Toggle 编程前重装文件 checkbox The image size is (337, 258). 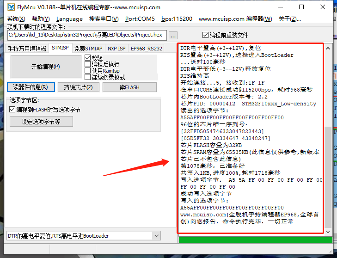[205, 35]
